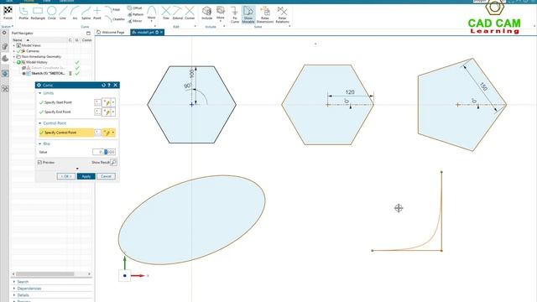Select the Corner tool

(x=190, y=13)
